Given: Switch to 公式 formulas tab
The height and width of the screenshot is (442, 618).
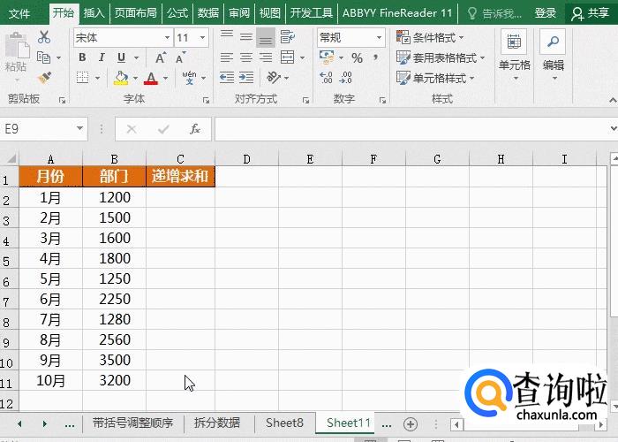Looking at the screenshot, I should click(x=177, y=13).
